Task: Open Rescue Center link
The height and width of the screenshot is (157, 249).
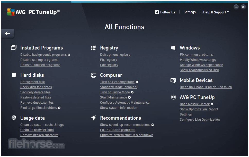Action: (x=195, y=104)
